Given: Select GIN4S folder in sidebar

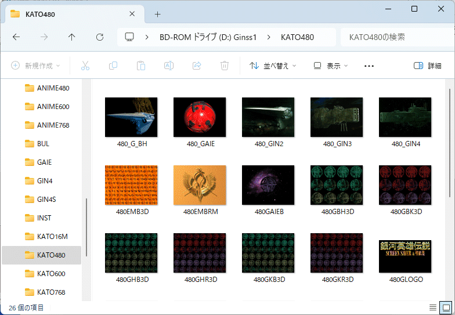Looking at the screenshot, I should point(41,200).
